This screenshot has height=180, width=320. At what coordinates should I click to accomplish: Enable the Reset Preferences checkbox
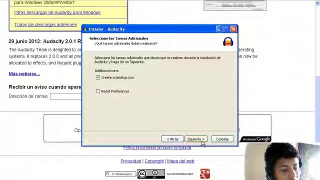[98, 91]
